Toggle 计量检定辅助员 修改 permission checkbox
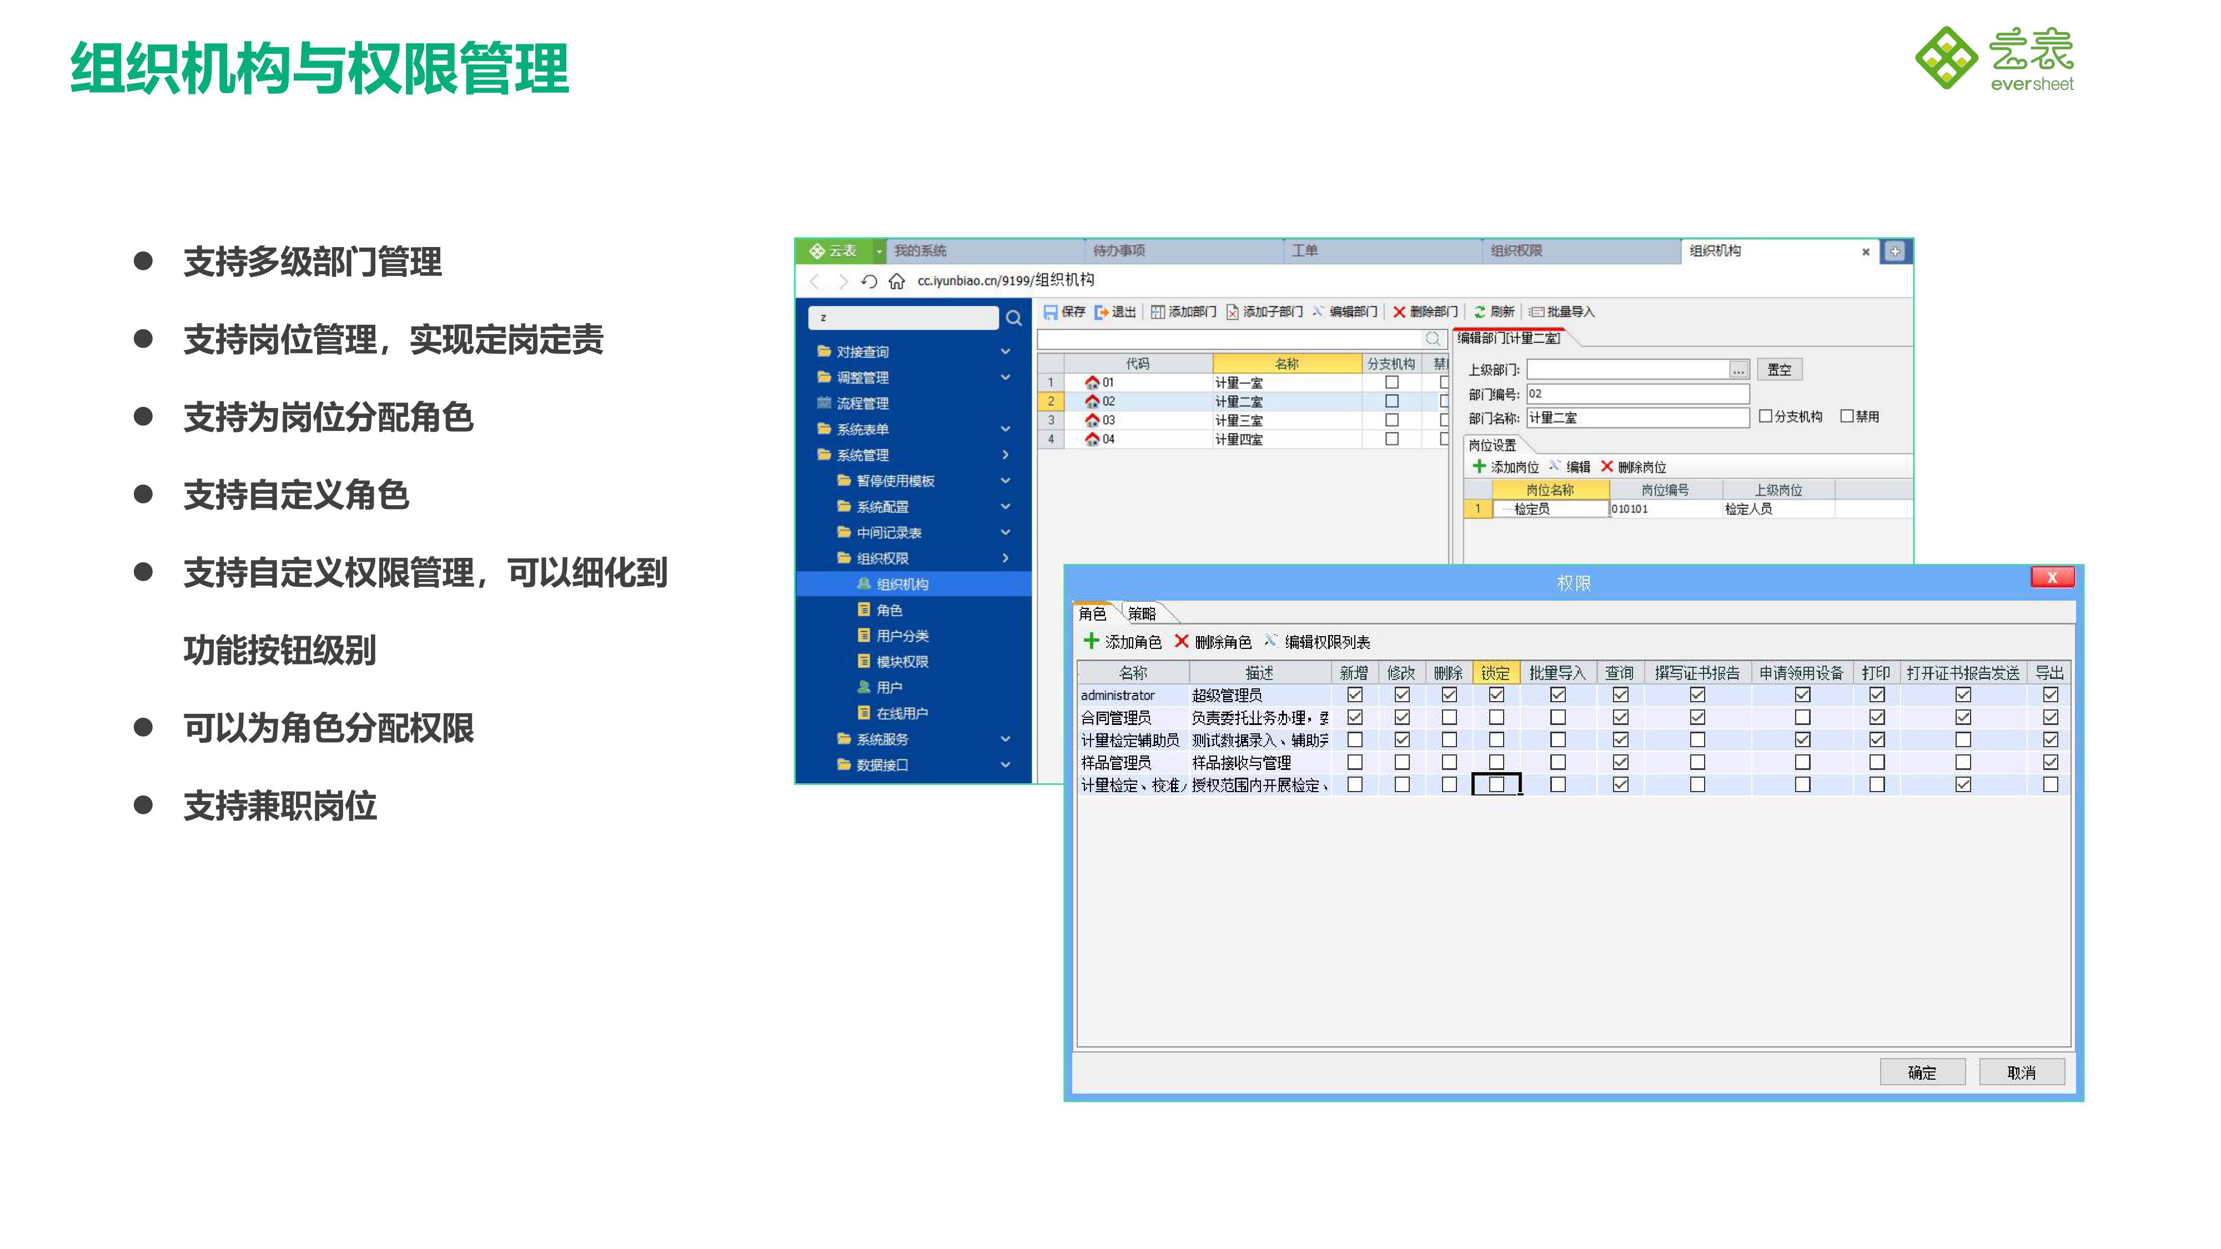The image size is (2221, 1249). pyautogui.click(x=1402, y=739)
